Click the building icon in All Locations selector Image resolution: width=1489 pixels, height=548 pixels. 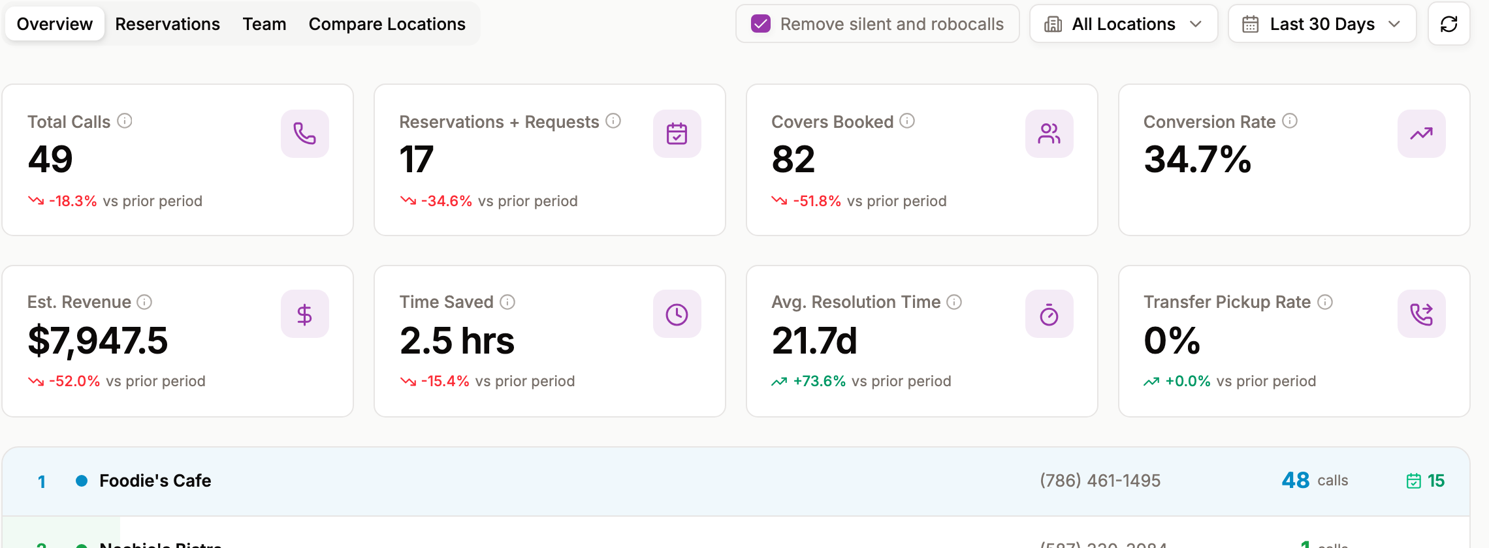[1053, 25]
